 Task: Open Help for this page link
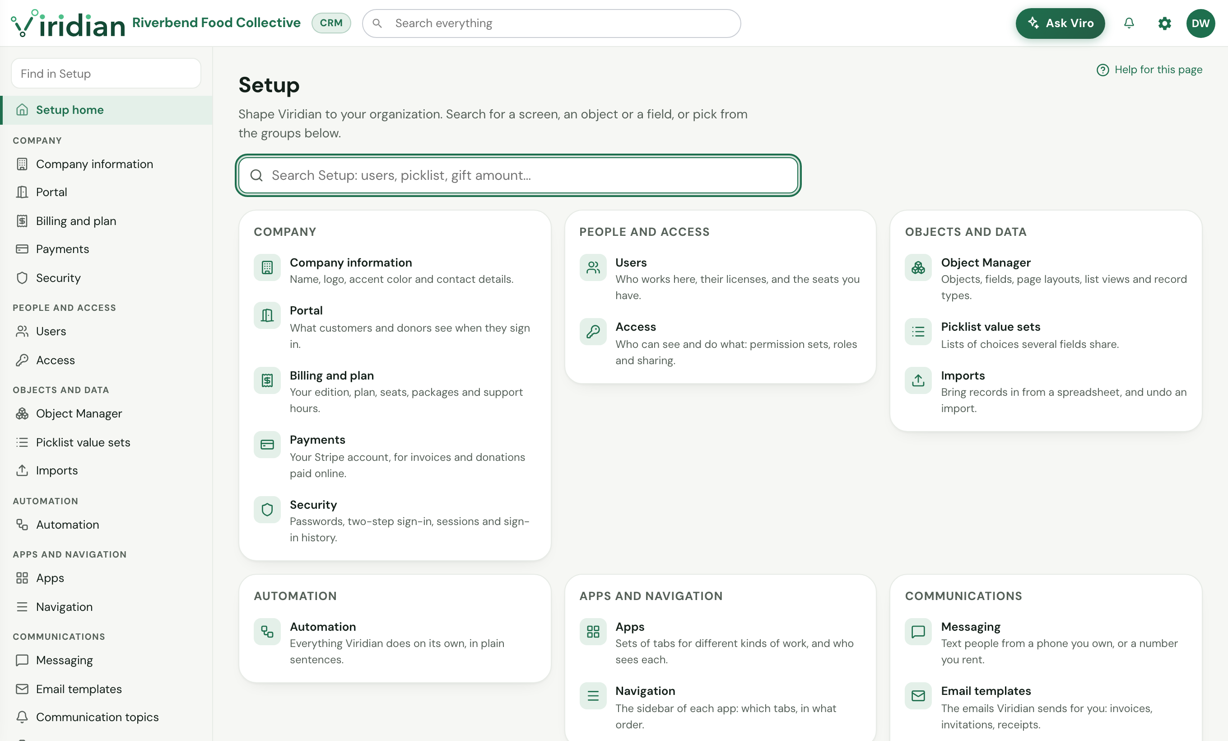click(x=1149, y=70)
